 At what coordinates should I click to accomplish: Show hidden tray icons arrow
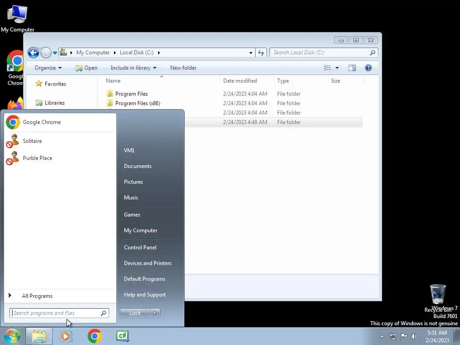point(382,336)
